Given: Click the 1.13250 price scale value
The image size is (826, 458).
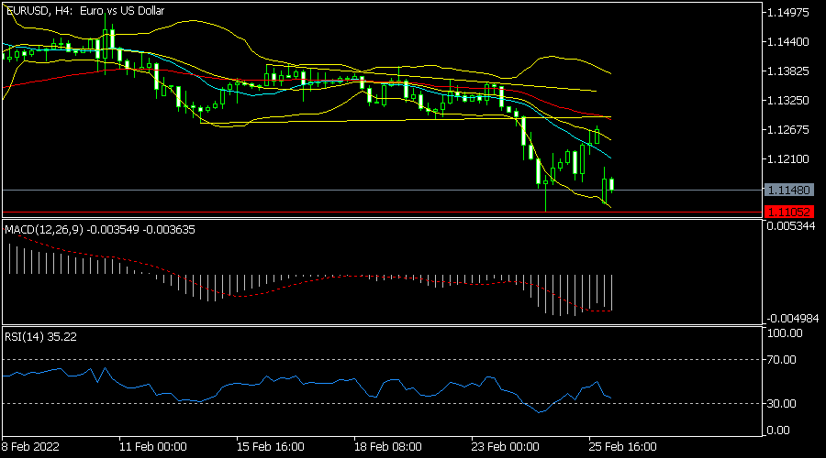Looking at the screenshot, I should click(x=788, y=100).
